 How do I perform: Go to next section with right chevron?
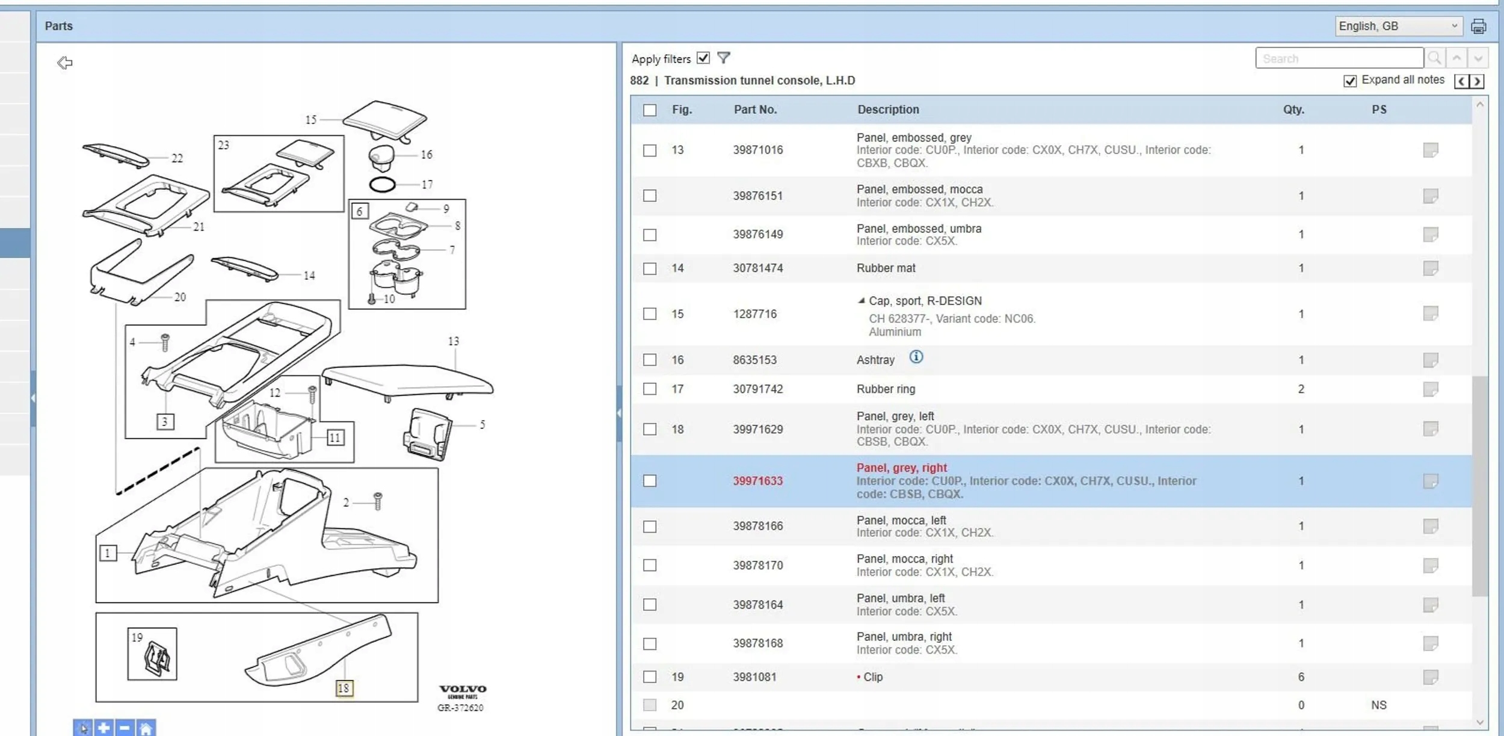[x=1477, y=81]
